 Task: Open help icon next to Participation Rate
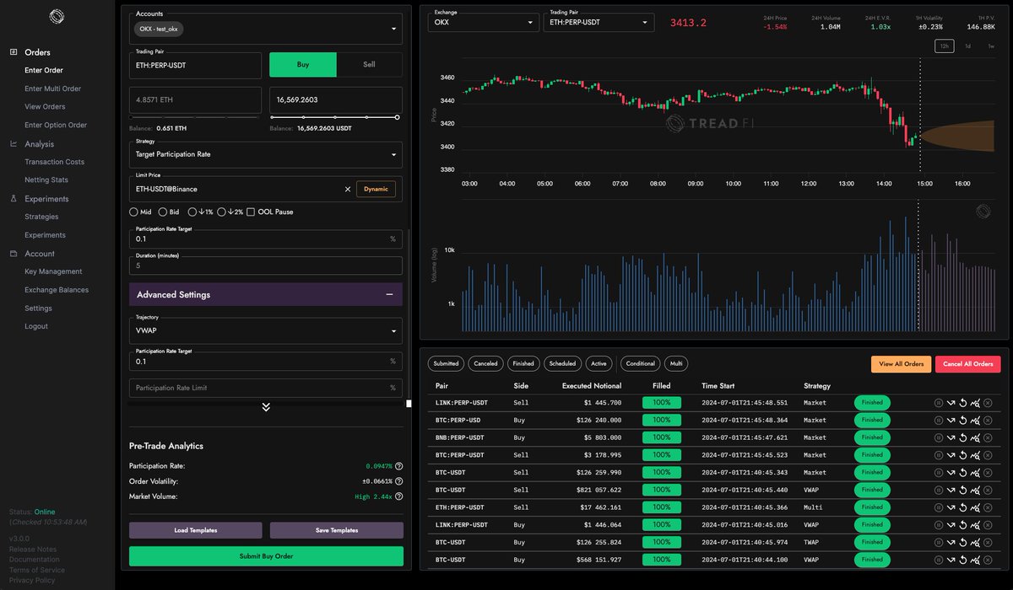(x=398, y=466)
